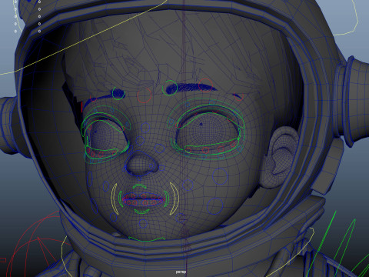This screenshot has width=369, height=277.
Task: Select red circle control over the long eyebrow
Action: tap(206, 85)
